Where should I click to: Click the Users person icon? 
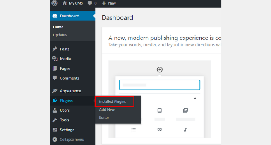[x=55, y=110]
